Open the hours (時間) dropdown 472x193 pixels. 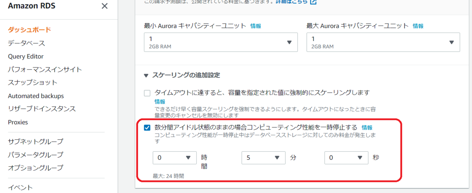(x=175, y=158)
